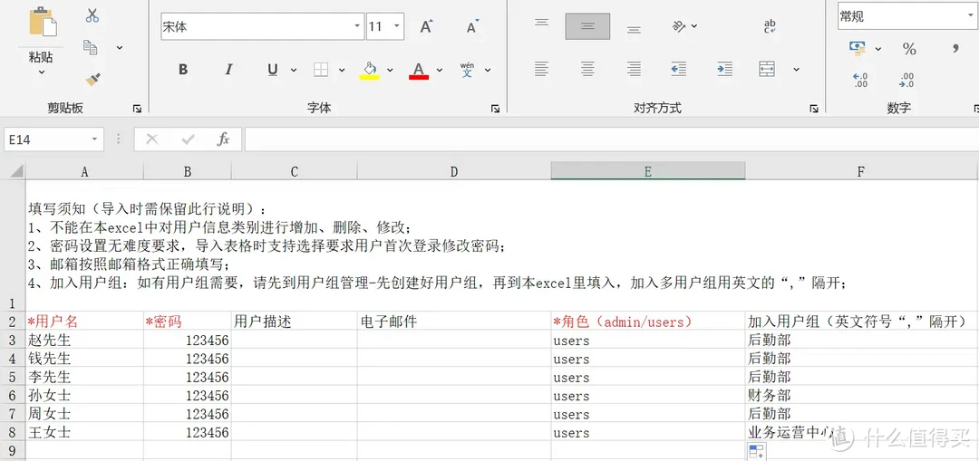Open the alignment group dialog launcher
Screen dimensions: 979x461
pyautogui.click(x=814, y=109)
